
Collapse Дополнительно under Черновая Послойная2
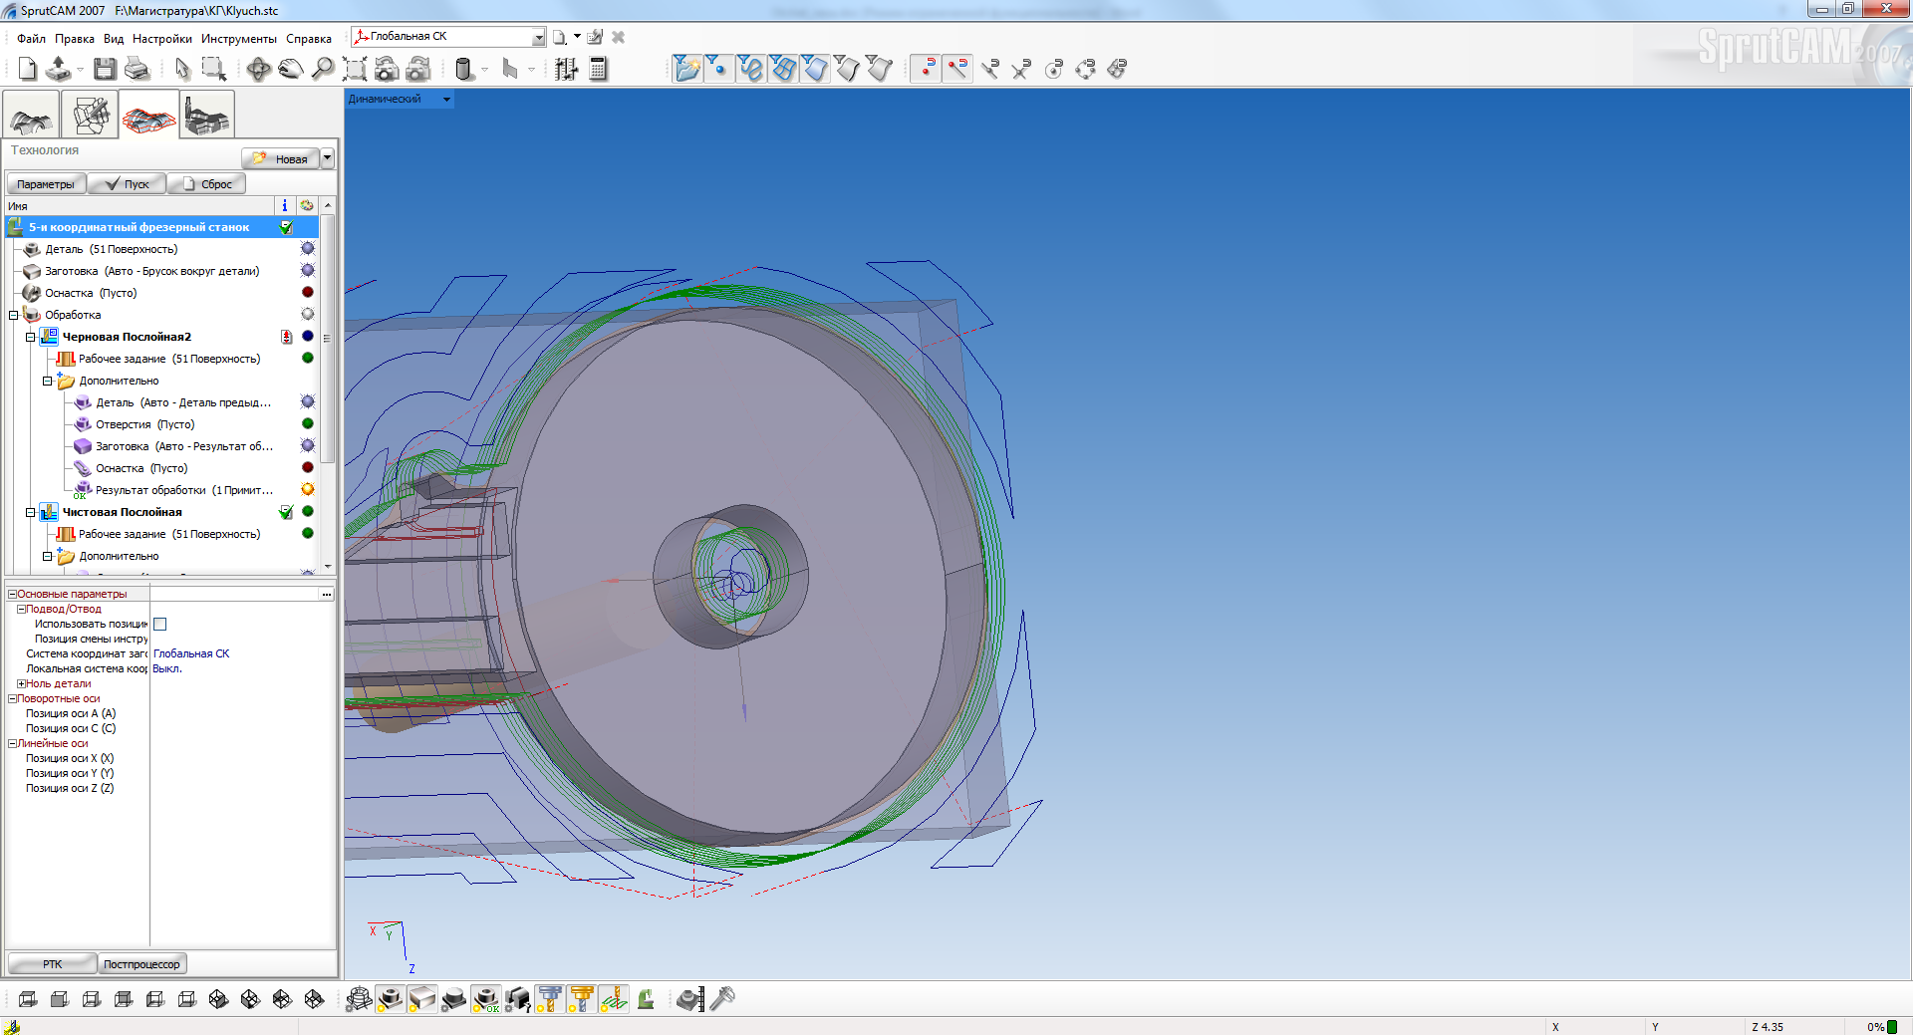point(48,381)
